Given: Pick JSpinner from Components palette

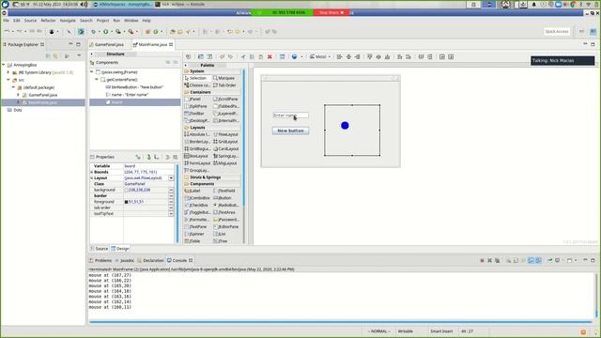Looking at the screenshot, I should (x=194, y=234).
